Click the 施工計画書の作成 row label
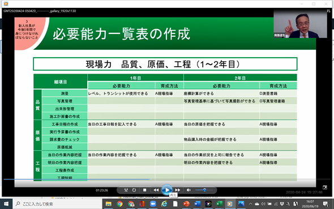The width and height of the screenshot is (334, 209). click(x=65, y=116)
